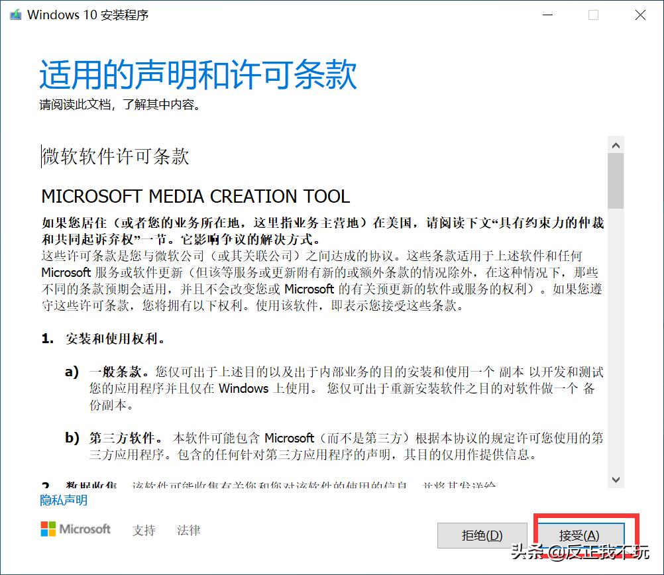This screenshot has height=575, width=664.
Task: Decline the terms using 拒绝(D)
Action: coord(482,535)
